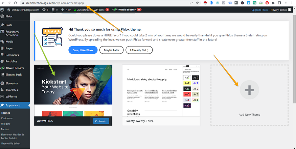296x149 pixels.
Task: Toggle the browser side panel icon
Action: click(x=279, y=3)
